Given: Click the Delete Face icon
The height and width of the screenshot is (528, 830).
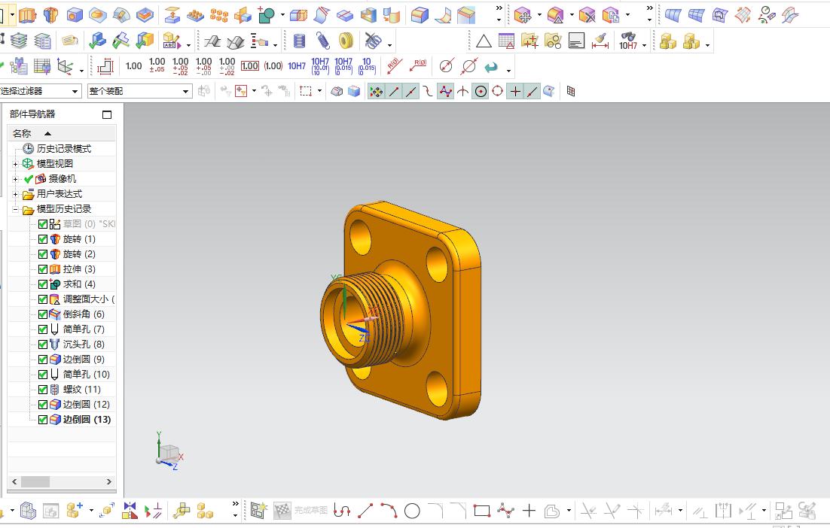Looking at the screenshot, I should pyautogui.click(x=587, y=15).
